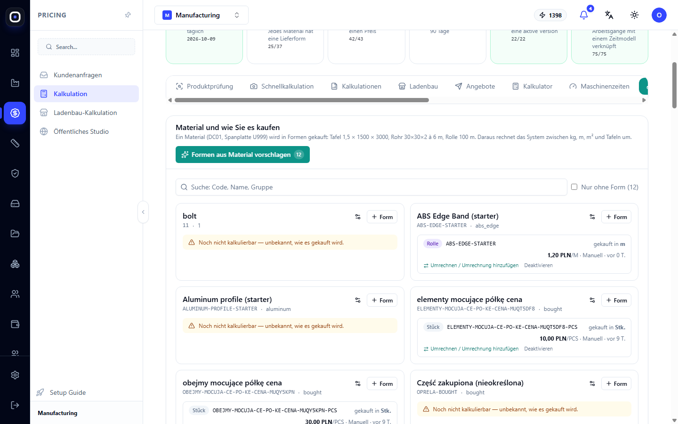Viewport: 678px width, 424px height.
Task: Open Öffentliches Studio in the sidebar
Action: (86, 131)
